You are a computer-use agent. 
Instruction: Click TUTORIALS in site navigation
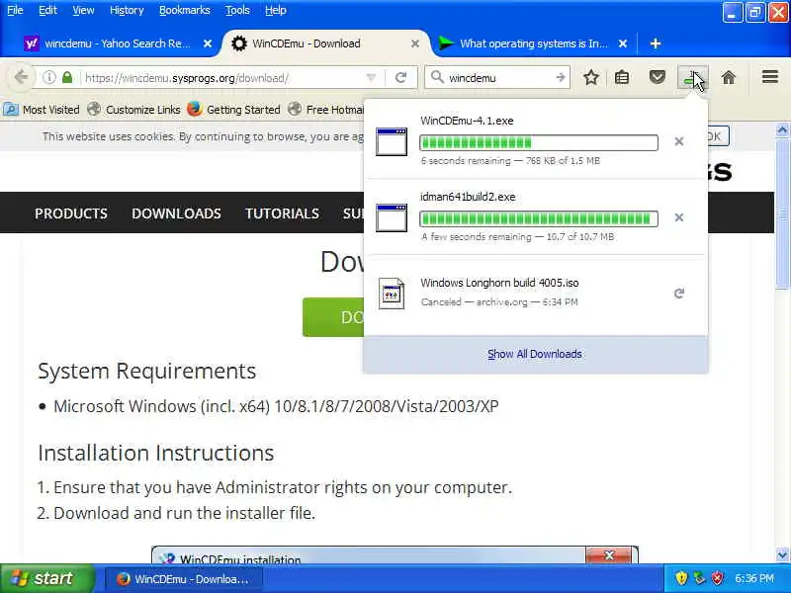tap(282, 213)
